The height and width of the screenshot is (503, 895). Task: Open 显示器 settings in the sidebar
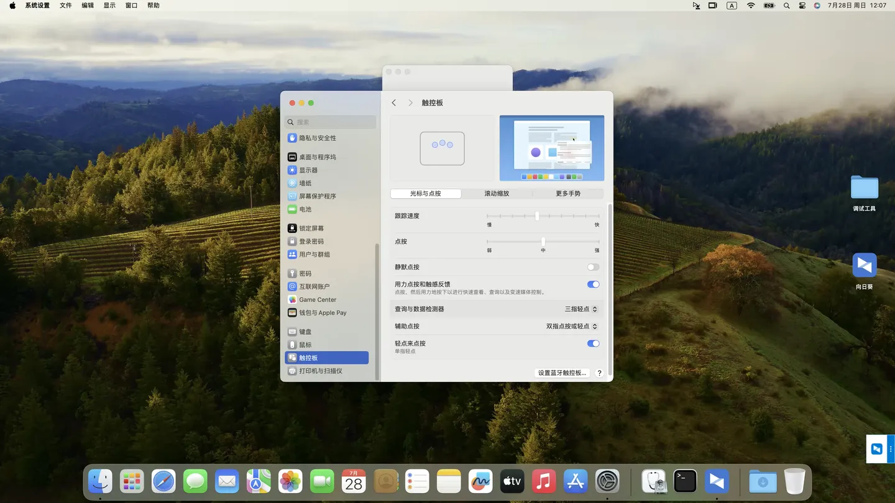308,170
